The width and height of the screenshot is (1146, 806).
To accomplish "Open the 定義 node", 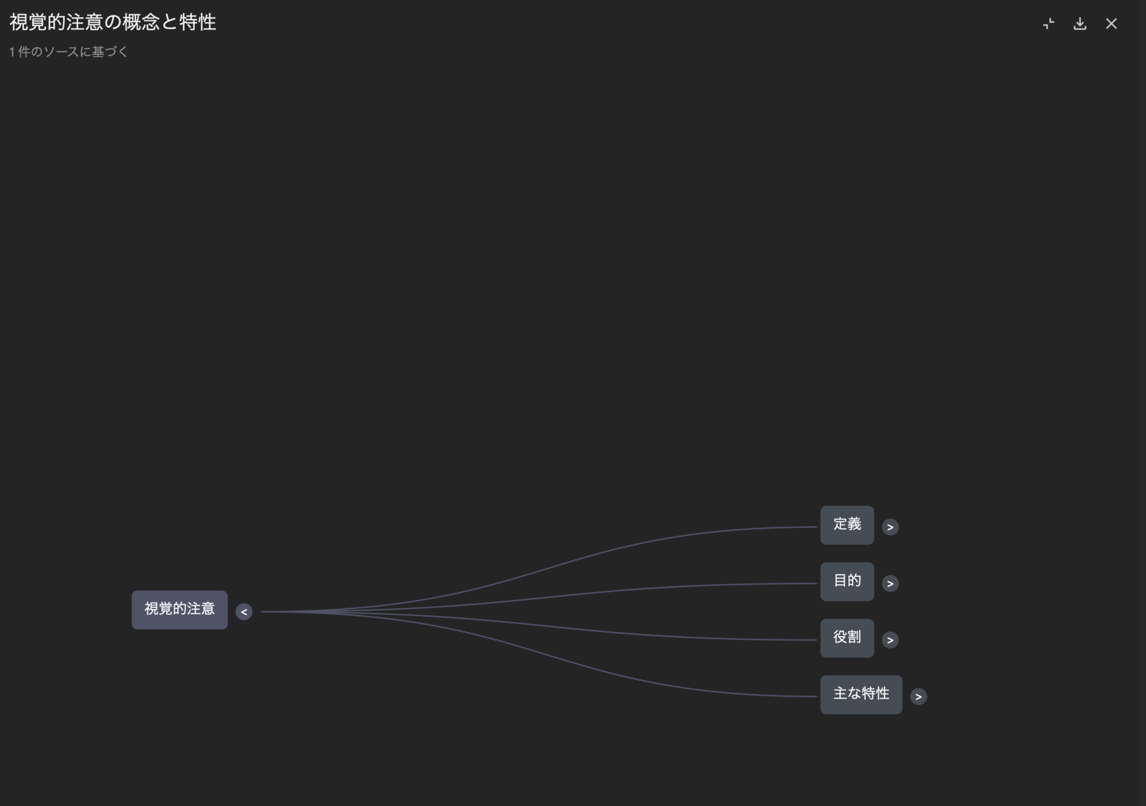I will coord(847,525).
